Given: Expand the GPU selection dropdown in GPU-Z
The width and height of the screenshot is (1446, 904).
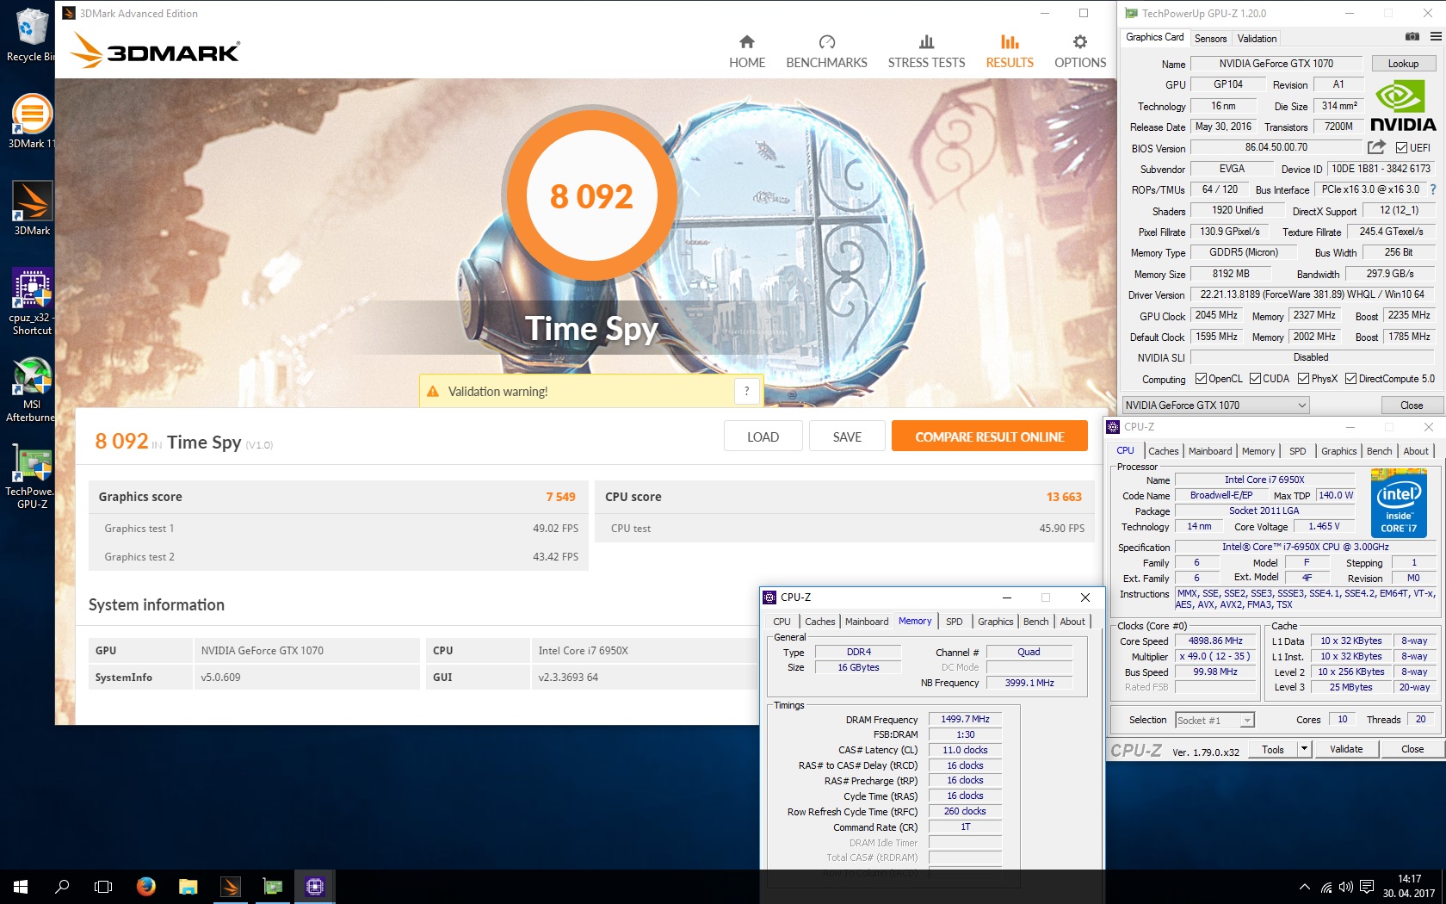Looking at the screenshot, I should pyautogui.click(x=1301, y=406).
